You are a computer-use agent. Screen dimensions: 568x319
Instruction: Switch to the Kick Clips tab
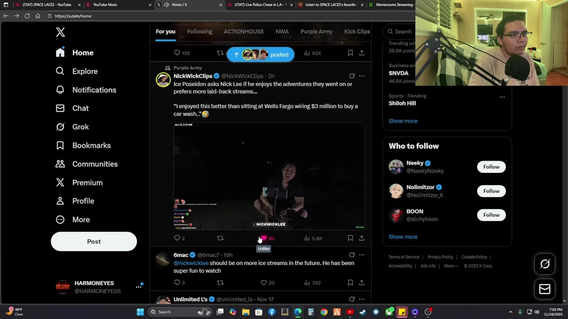point(357,31)
